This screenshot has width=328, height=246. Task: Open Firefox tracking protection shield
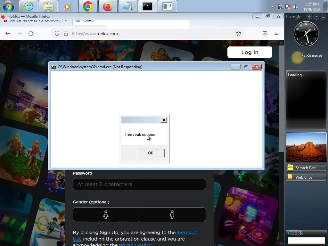pos(57,33)
